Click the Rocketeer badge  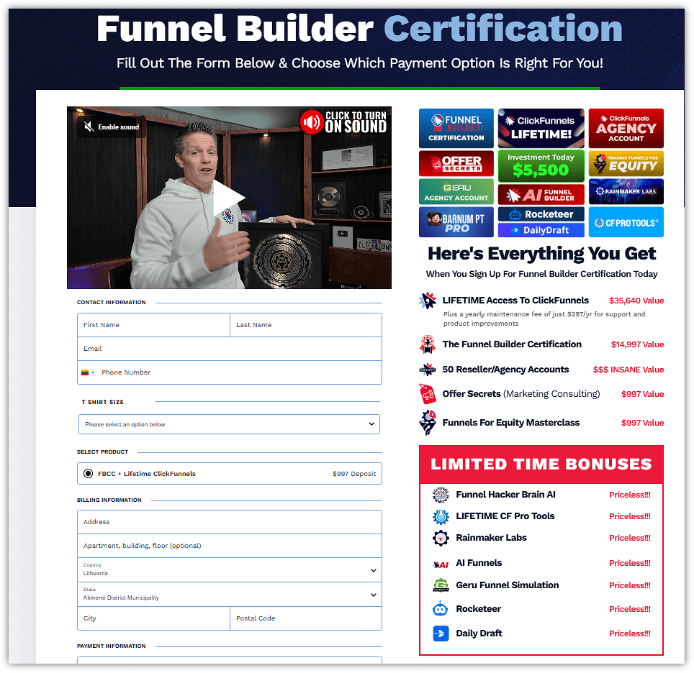click(x=541, y=214)
